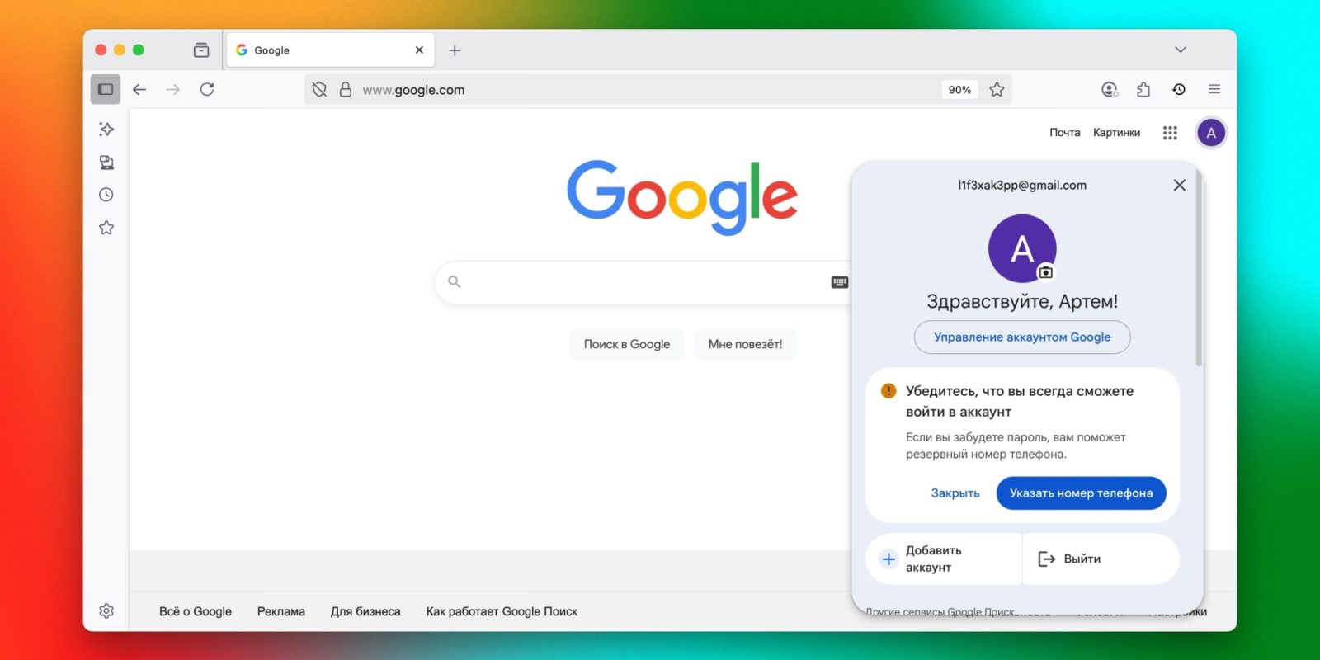
Task: Open Всё о Google footer link
Action: pos(196,611)
